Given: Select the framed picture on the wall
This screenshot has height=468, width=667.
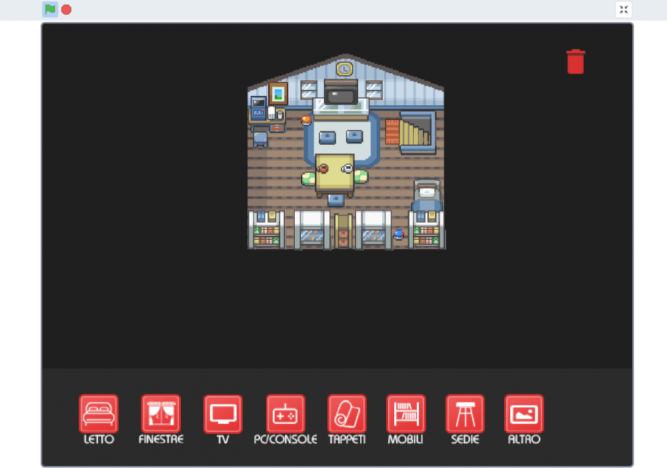Looking at the screenshot, I should (278, 93).
